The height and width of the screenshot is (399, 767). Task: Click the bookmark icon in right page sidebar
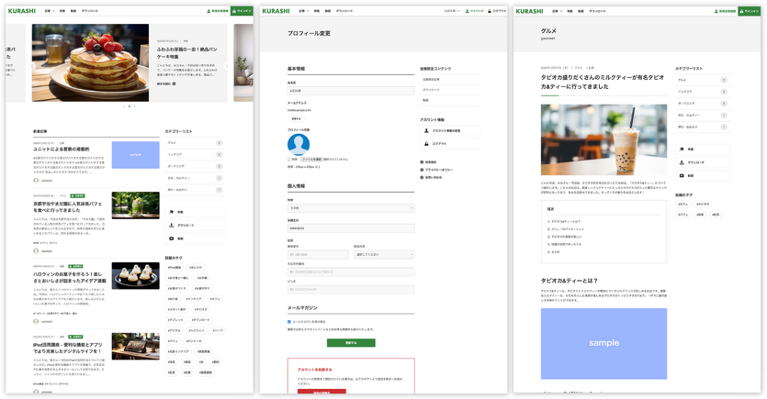[681, 150]
